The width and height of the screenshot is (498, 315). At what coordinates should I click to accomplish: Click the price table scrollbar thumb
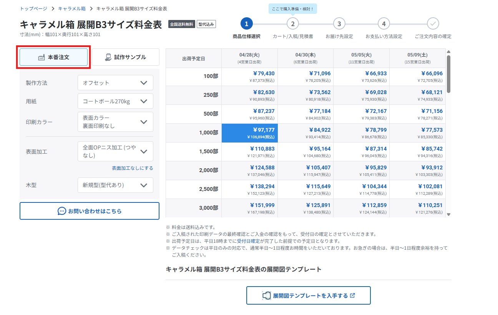point(448,74)
